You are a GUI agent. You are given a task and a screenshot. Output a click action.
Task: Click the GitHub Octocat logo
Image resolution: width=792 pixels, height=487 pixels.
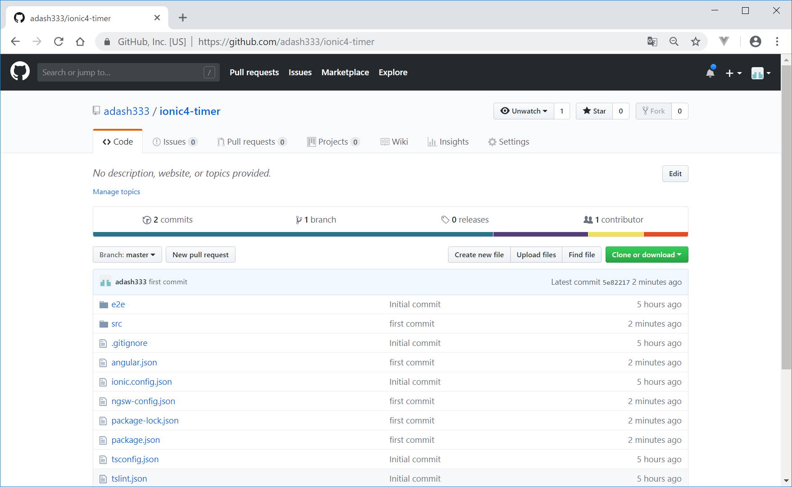[20, 72]
